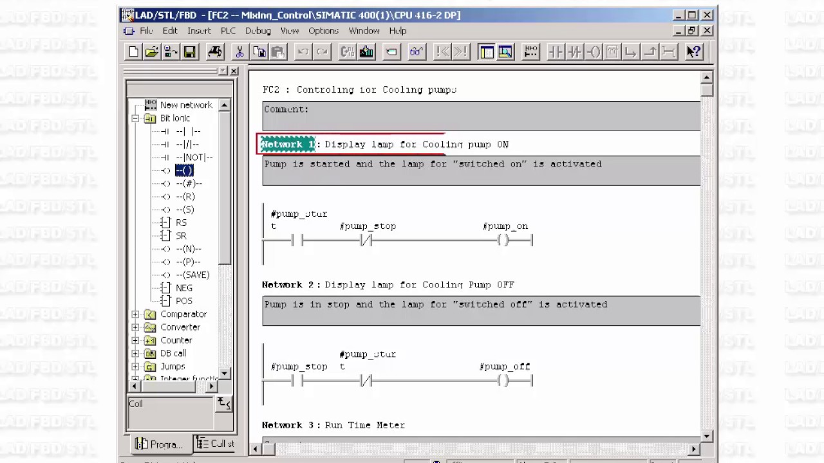The height and width of the screenshot is (463, 824).
Task: Paste using the clipboard icon
Action: (x=277, y=52)
